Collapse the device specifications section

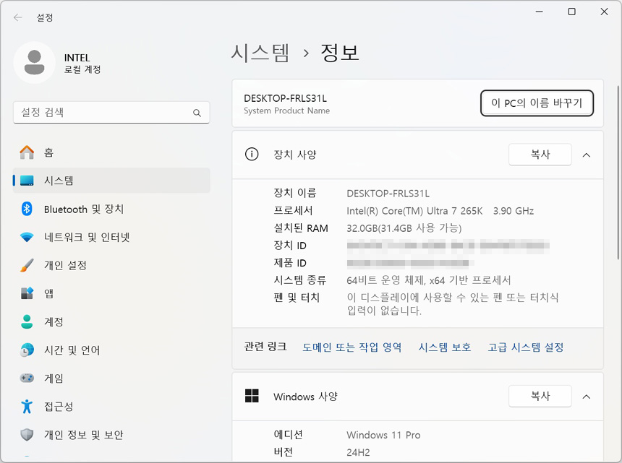[587, 155]
